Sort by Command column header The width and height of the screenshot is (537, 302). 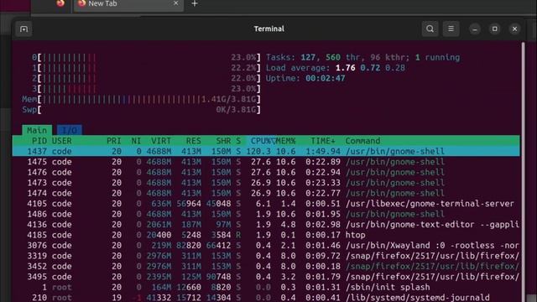tap(362, 141)
